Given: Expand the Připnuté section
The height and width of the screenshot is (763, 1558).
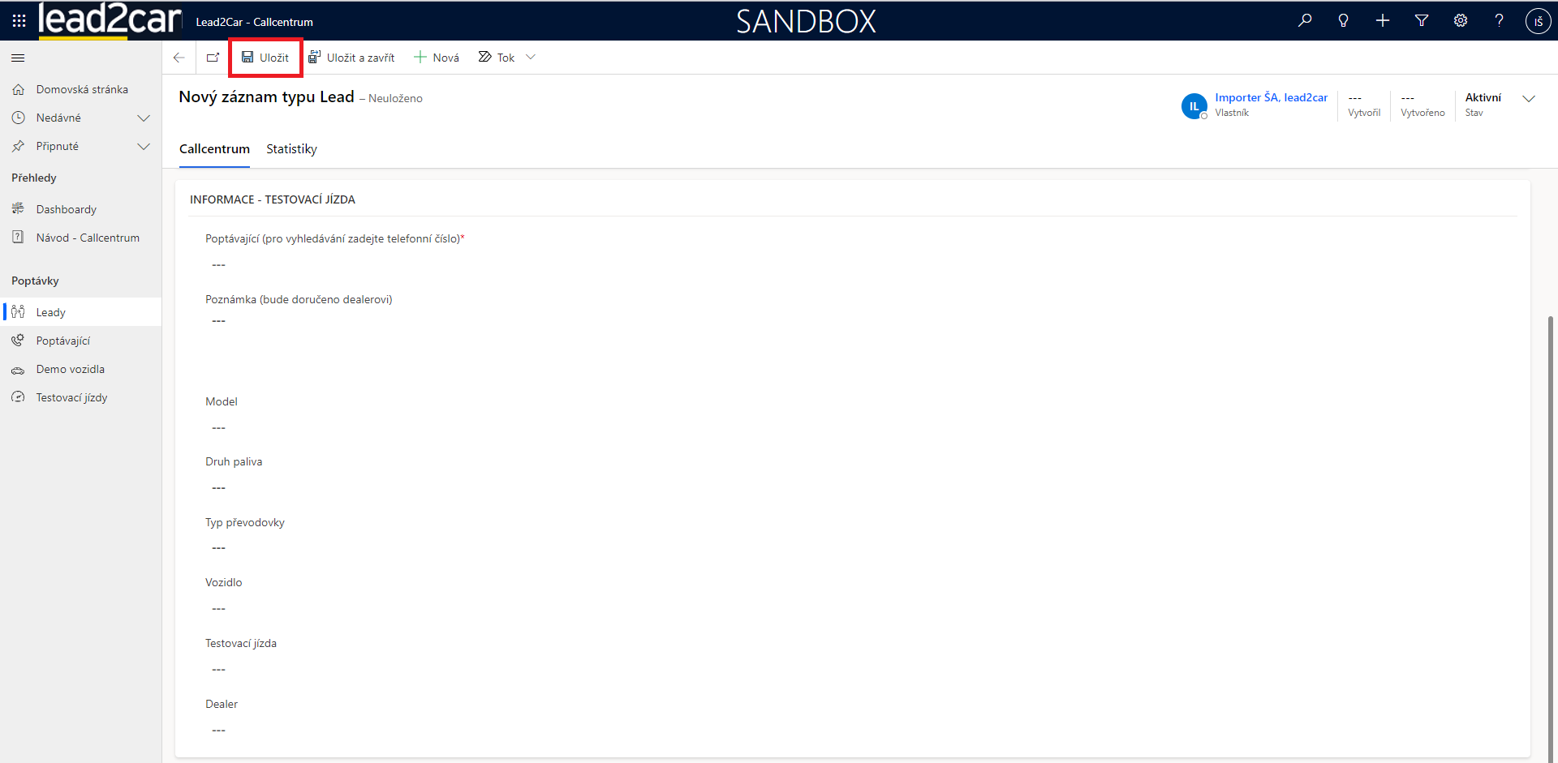Looking at the screenshot, I should point(144,147).
